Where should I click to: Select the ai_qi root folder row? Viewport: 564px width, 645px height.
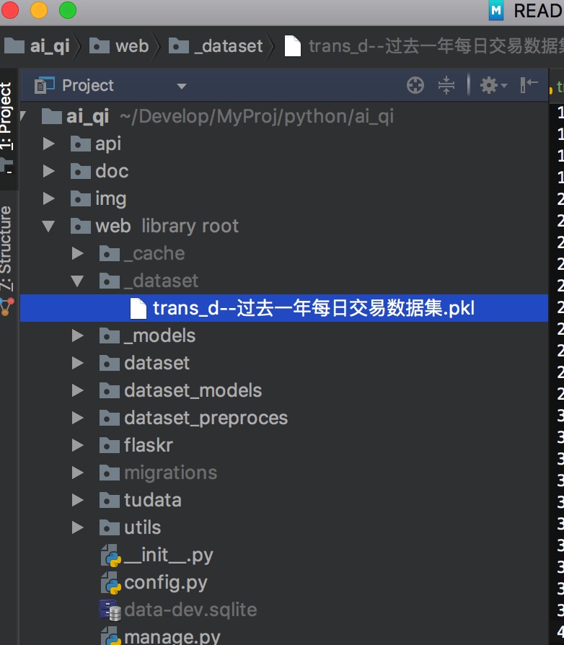pos(283,116)
